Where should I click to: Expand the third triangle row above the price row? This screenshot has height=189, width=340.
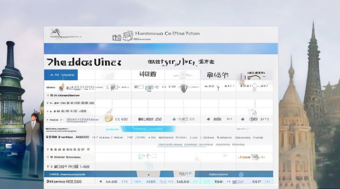coord(67,111)
